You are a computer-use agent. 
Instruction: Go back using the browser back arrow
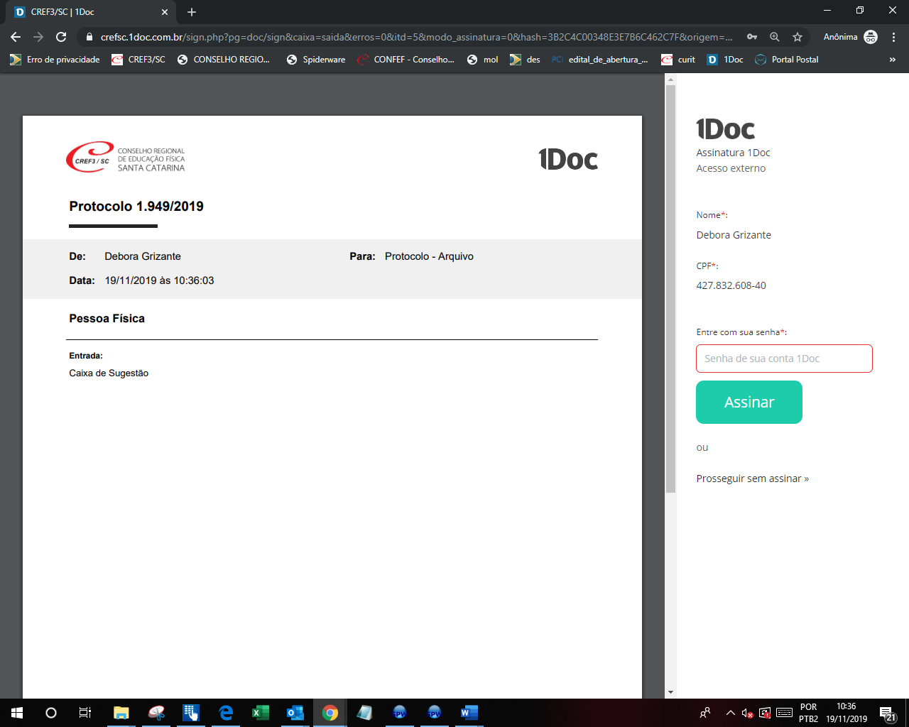[16, 37]
